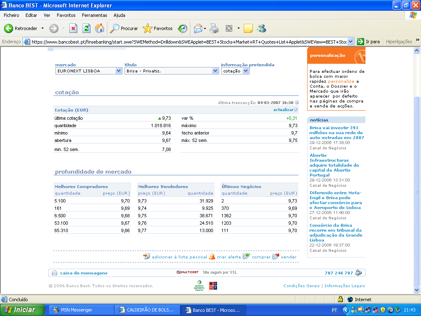Click the personalize link in sidebar
Image resolution: width=421 pixels, height=316 pixels.
coord(341,81)
